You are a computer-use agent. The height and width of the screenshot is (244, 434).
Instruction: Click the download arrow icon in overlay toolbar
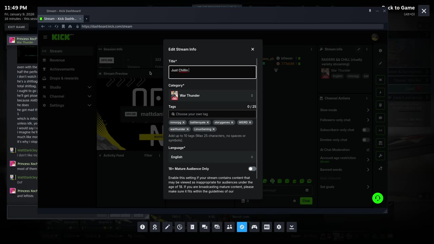pos(292,227)
